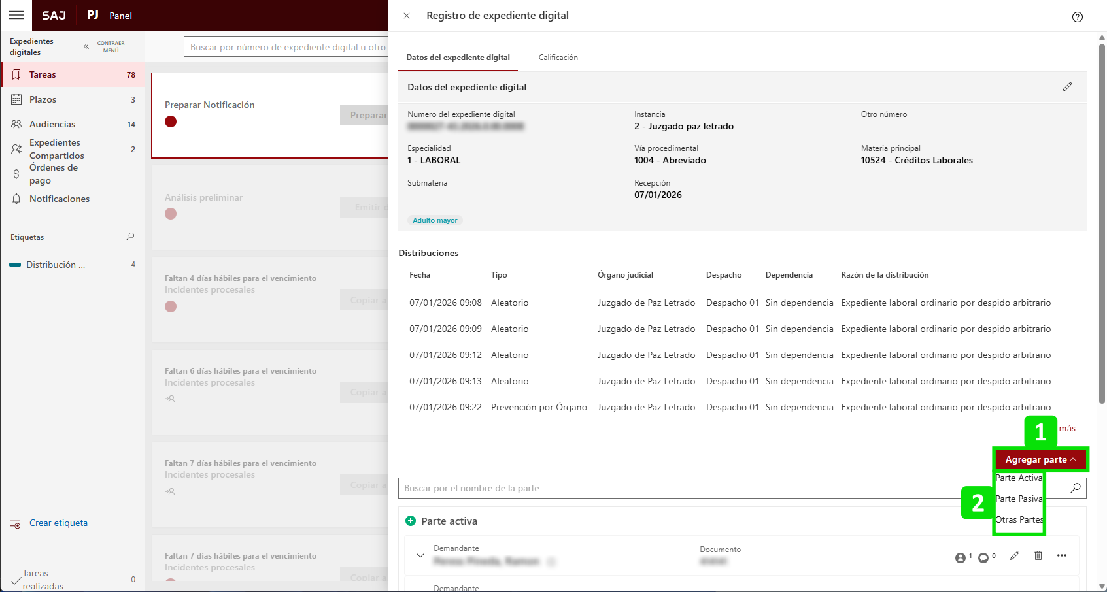1107x592 pixels.
Task: Click the help question mark icon
Action: tap(1077, 17)
